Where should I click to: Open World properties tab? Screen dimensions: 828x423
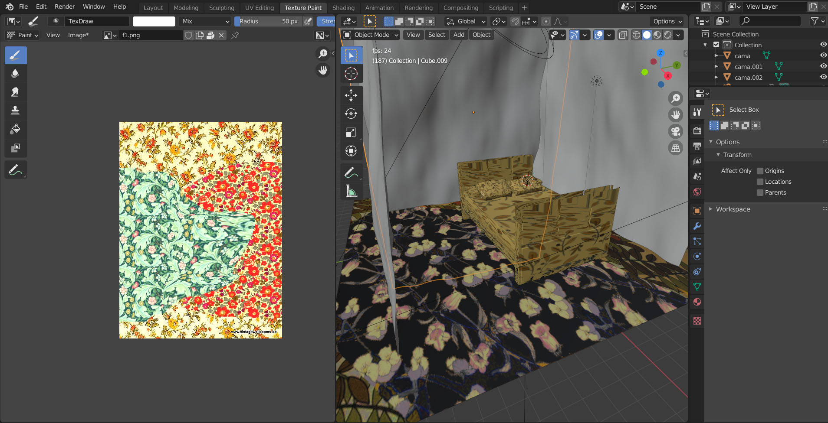pyautogui.click(x=697, y=192)
